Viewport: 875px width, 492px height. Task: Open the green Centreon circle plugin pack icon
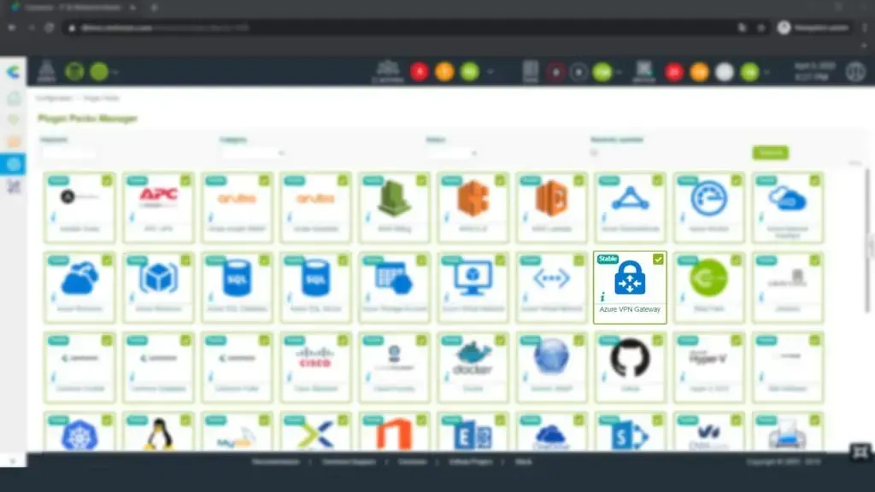pyautogui.click(x=708, y=278)
